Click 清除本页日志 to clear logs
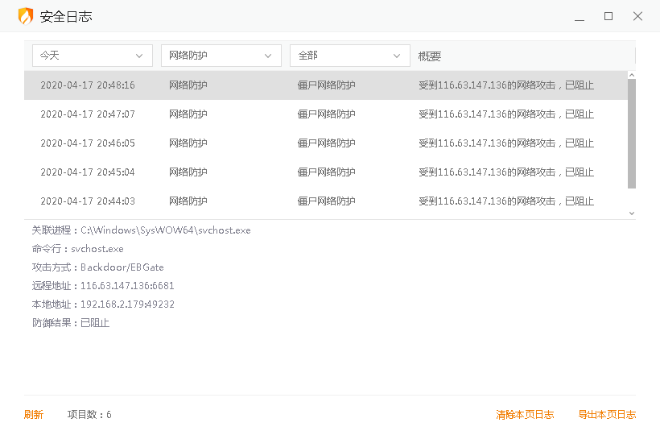 (x=525, y=415)
